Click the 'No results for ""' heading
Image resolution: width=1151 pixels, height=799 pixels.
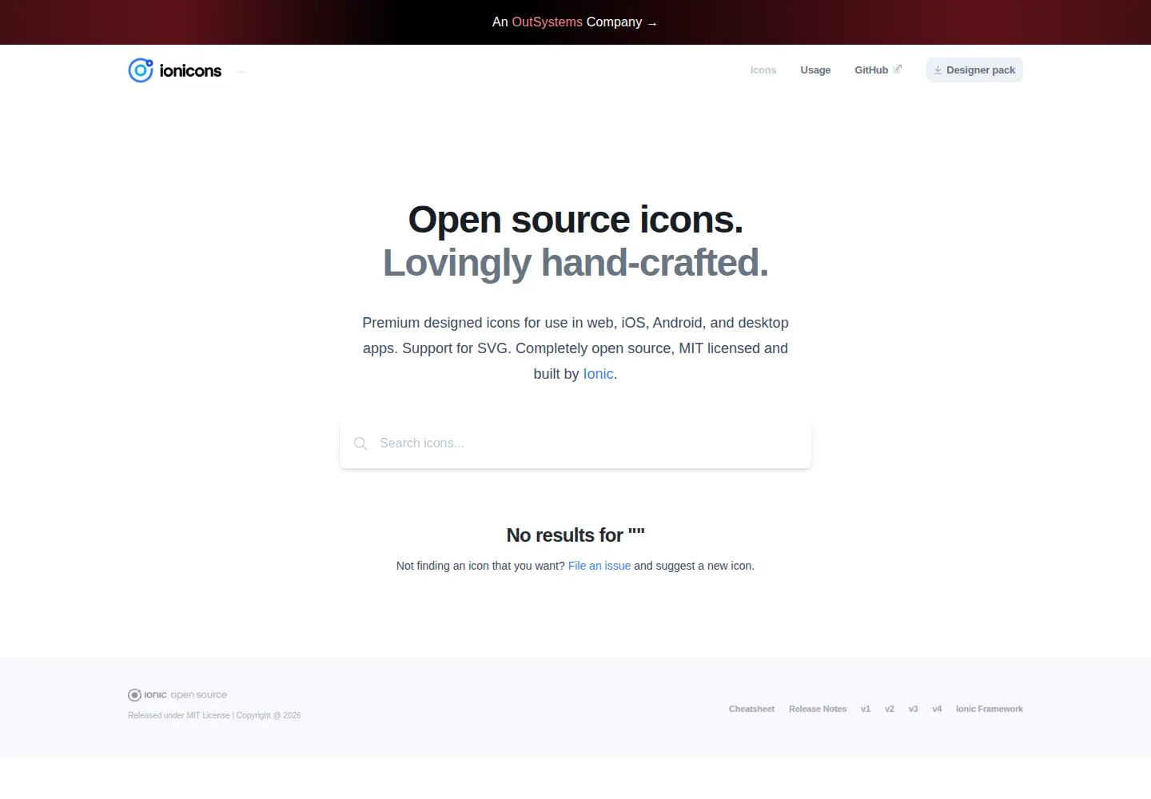tap(575, 535)
